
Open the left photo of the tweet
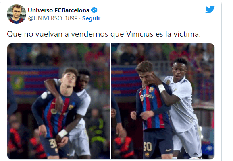tap(59, 101)
